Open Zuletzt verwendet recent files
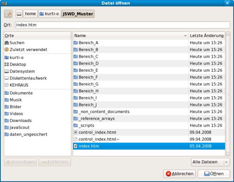Image resolution: width=234 pixels, height=182 pixels. (x=28, y=50)
